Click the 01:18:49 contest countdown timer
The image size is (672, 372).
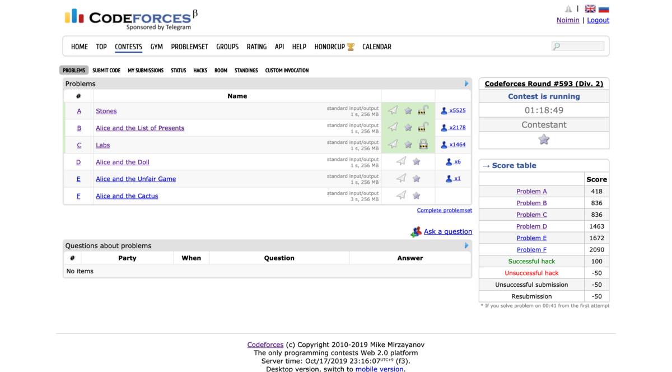544,110
